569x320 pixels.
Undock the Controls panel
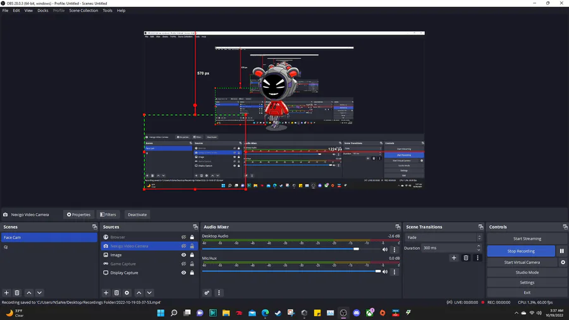pyautogui.click(x=565, y=227)
